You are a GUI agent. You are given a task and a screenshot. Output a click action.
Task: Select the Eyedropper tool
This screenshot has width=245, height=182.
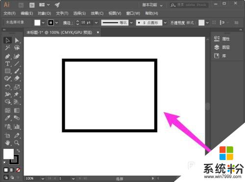(x=7, y=118)
